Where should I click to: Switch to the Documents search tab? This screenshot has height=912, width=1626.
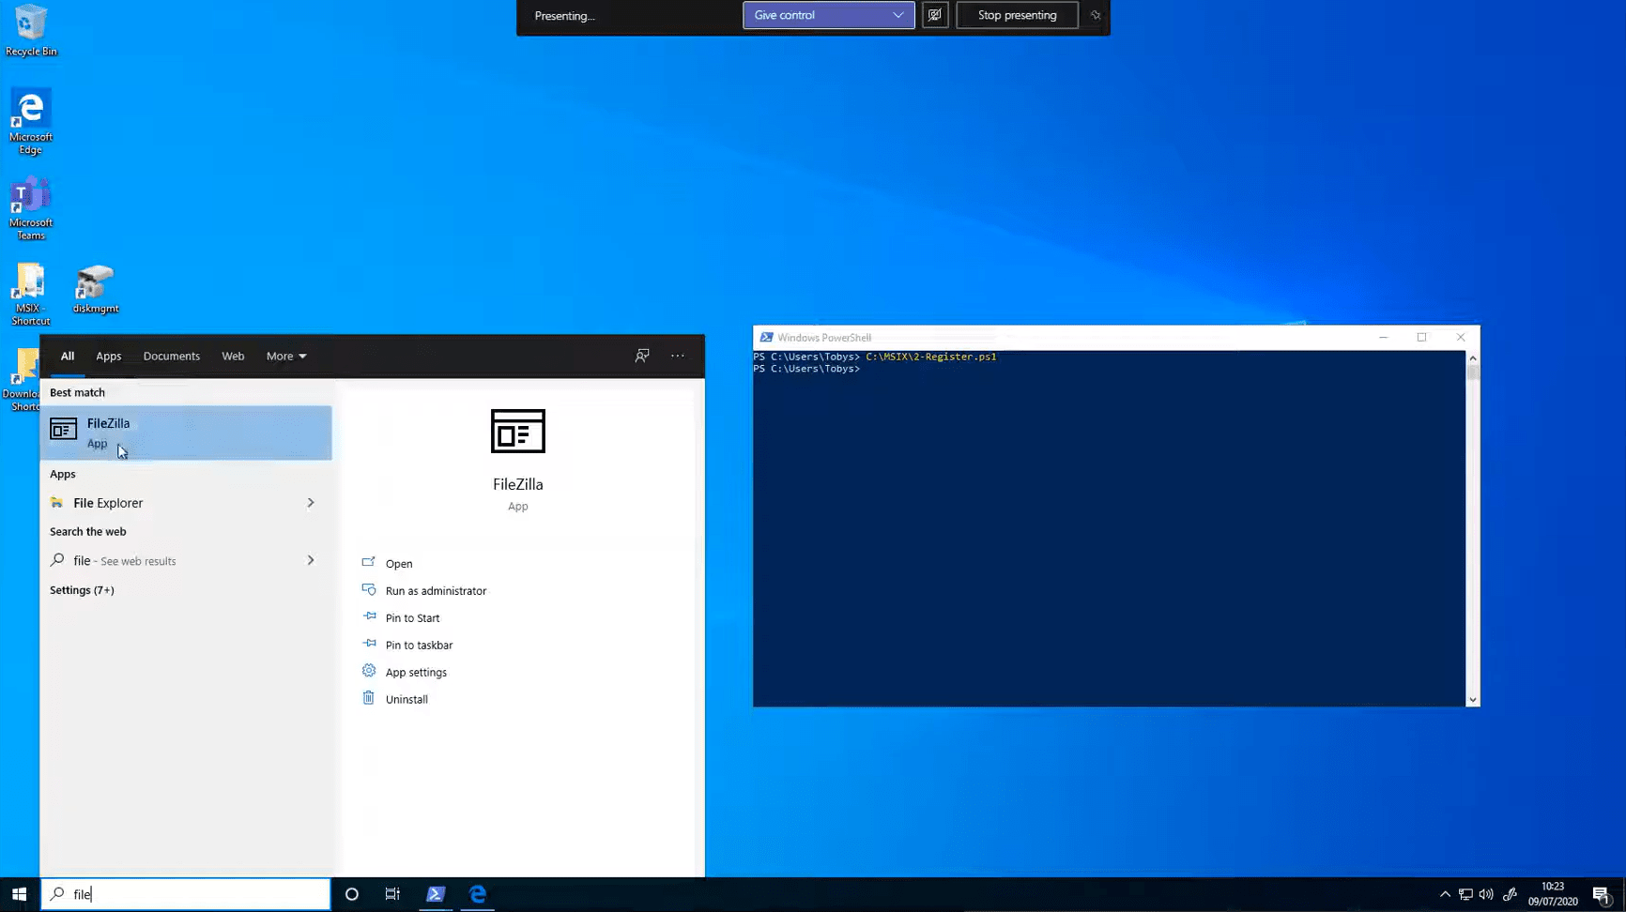[x=172, y=357]
